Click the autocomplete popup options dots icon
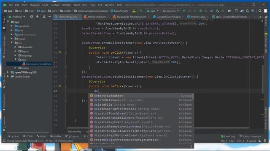Image resolution: width=270 pixels, height=151 pixels. 192,146
